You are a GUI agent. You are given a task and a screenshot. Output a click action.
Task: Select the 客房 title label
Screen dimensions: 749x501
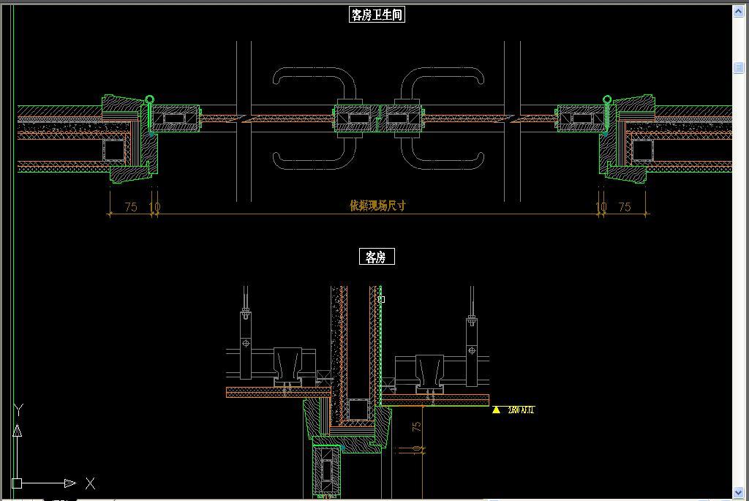click(376, 257)
